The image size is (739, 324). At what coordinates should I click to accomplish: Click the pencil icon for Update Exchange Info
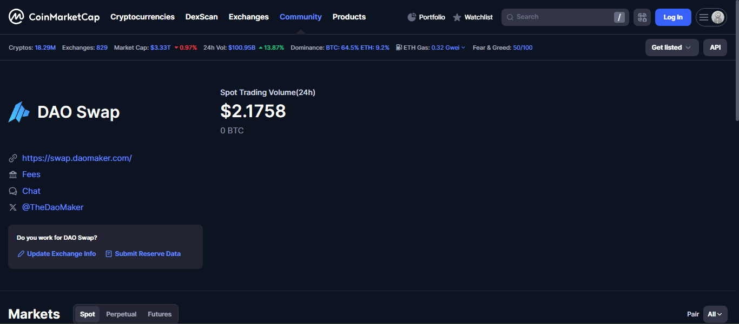[x=21, y=254]
